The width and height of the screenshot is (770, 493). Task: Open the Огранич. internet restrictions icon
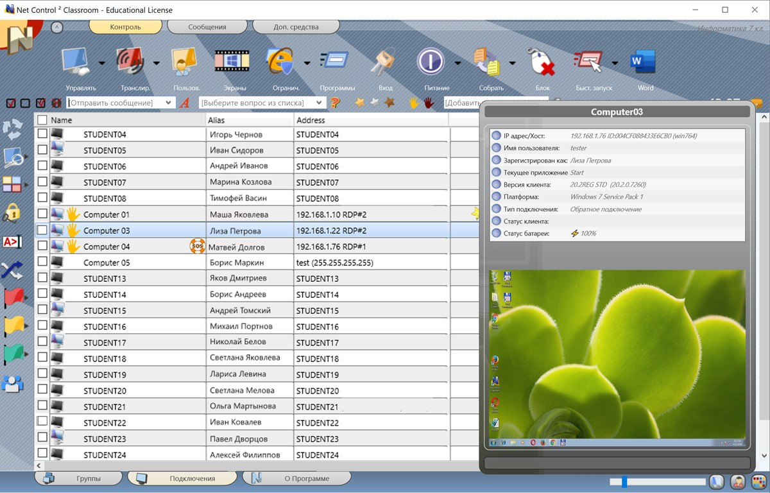coord(280,63)
